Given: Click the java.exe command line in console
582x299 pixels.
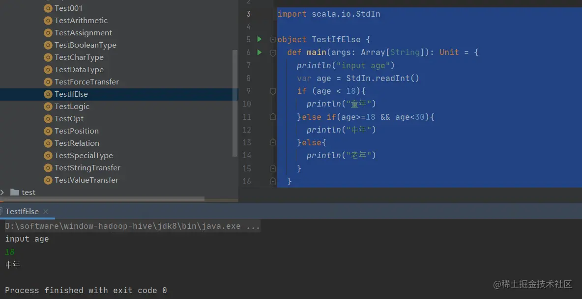Looking at the screenshot, I should 133,226.
